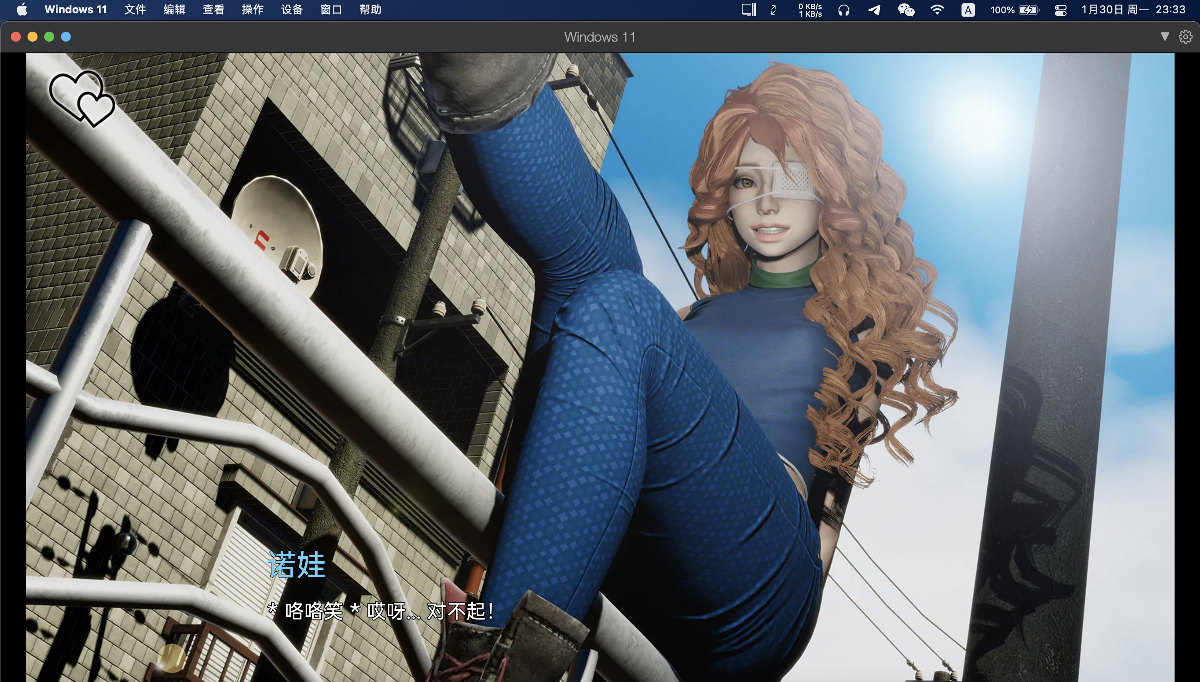Click dialogue text to advance the story
Viewport: 1200px width, 682px height.
[x=381, y=611]
